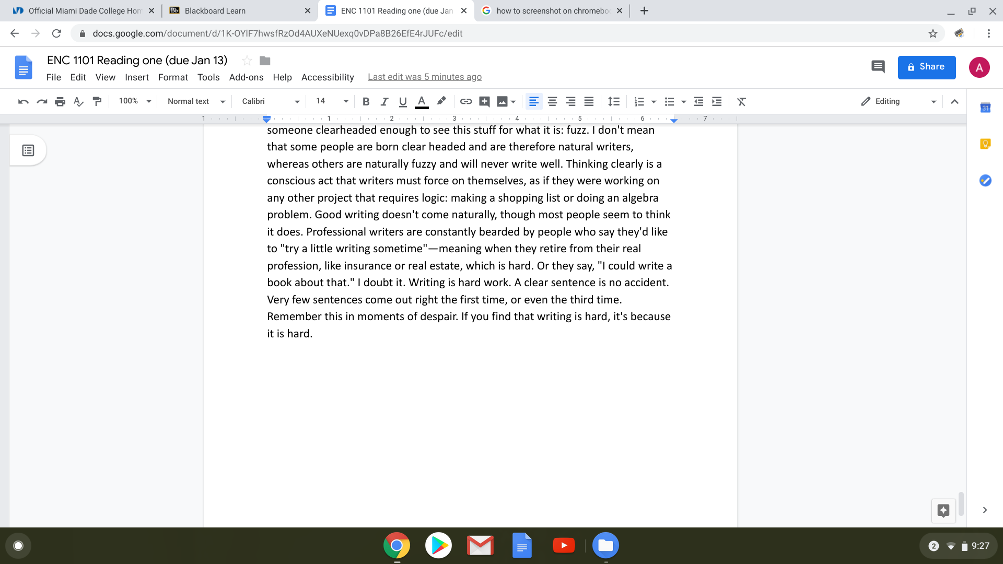Show the document outline
Viewport: 1003px width, 564px height.
tap(28, 150)
